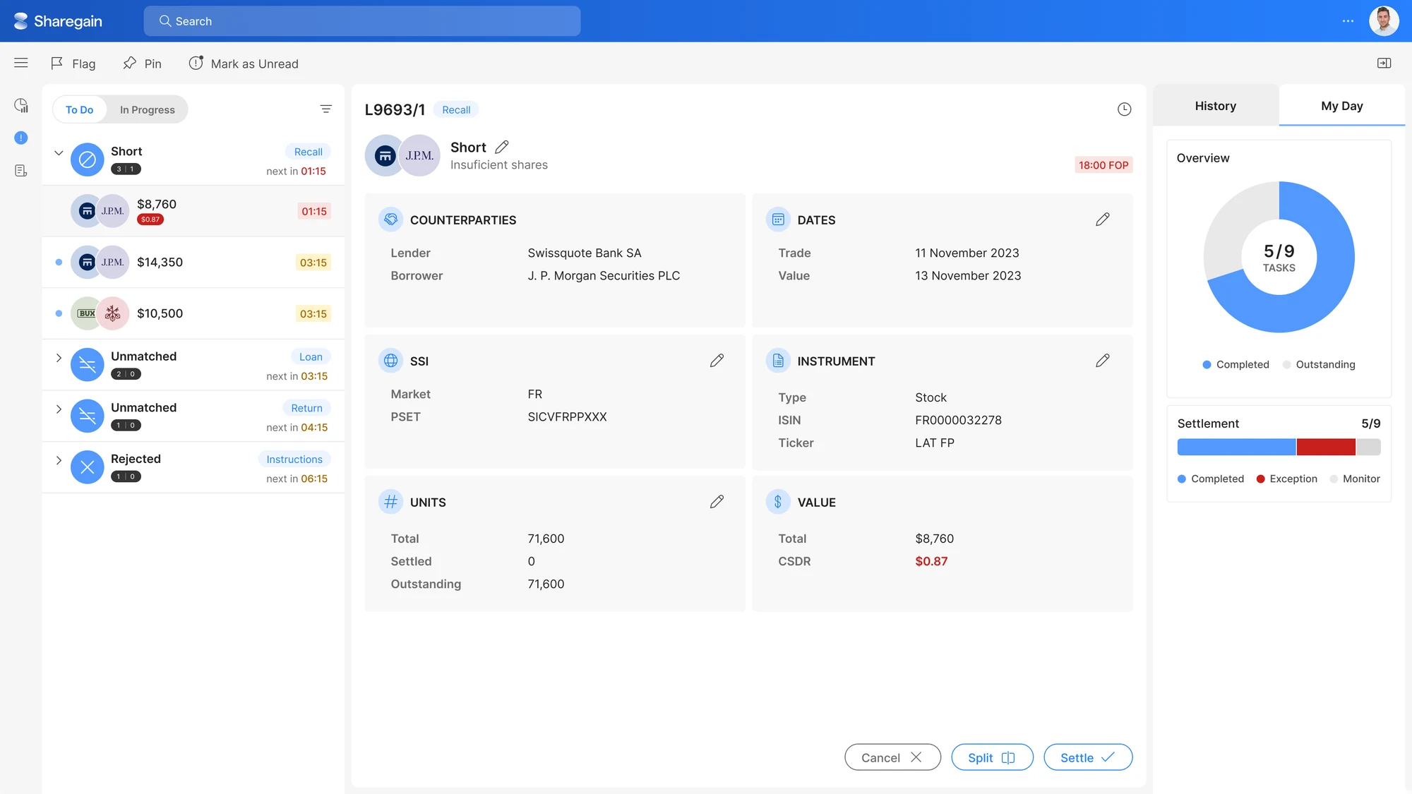Edit the INSTRUMENT section
Viewport: 1412px width, 794px height.
coord(1102,361)
